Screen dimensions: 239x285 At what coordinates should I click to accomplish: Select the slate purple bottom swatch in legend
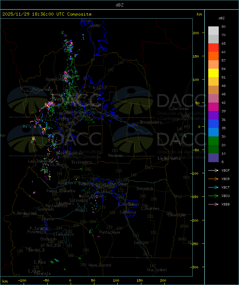click(213, 158)
